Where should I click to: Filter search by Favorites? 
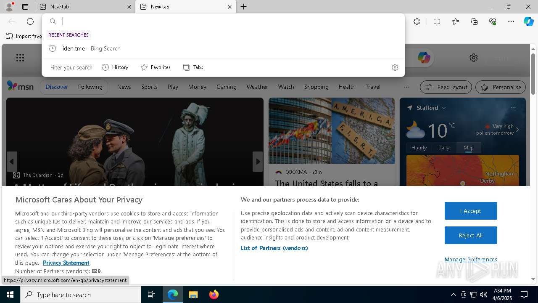coord(156,67)
